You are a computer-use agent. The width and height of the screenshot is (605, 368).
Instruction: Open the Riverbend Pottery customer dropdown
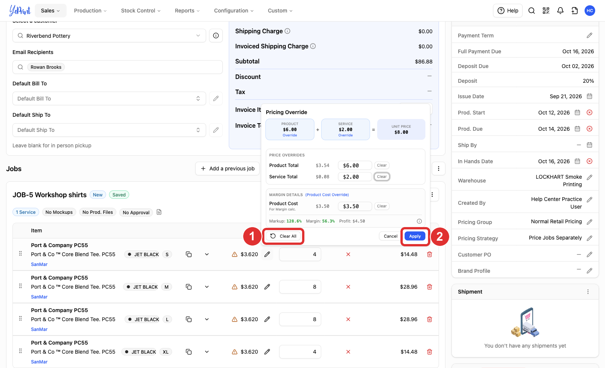109,36
